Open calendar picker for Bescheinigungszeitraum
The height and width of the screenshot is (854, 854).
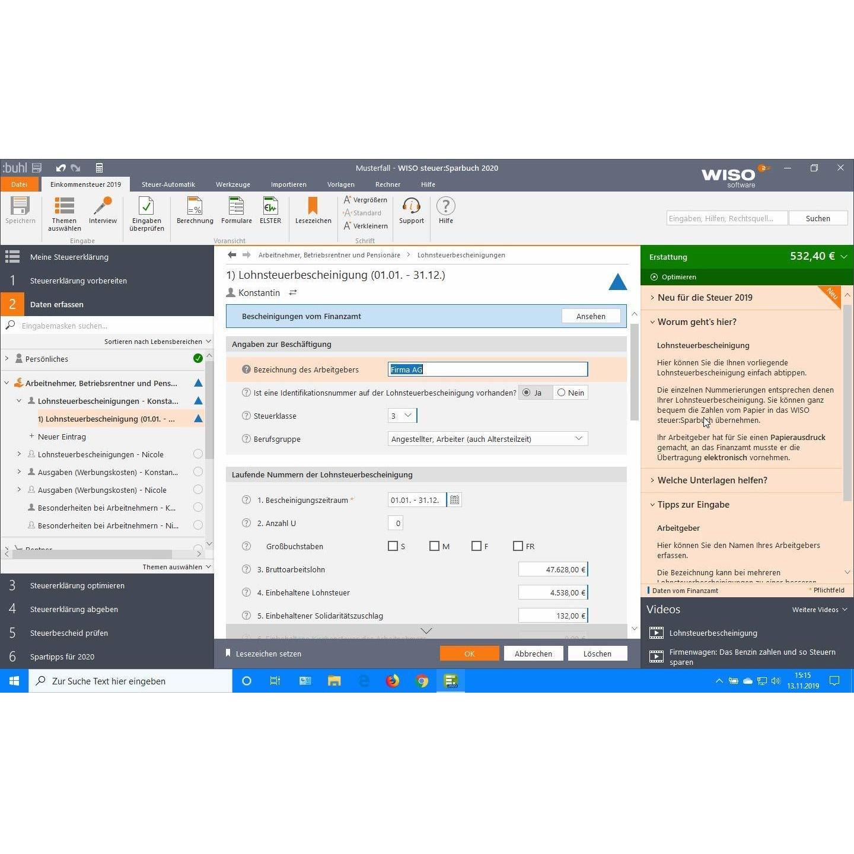(454, 500)
